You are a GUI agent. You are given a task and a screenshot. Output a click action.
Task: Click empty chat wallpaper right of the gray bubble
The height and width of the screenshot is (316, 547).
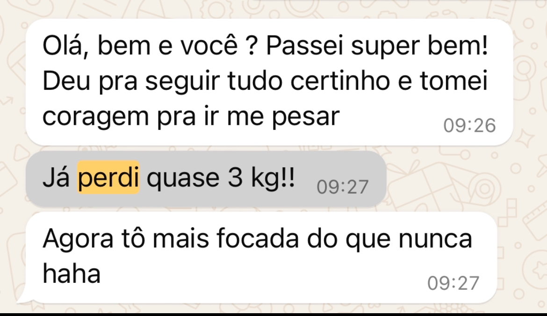453,178
